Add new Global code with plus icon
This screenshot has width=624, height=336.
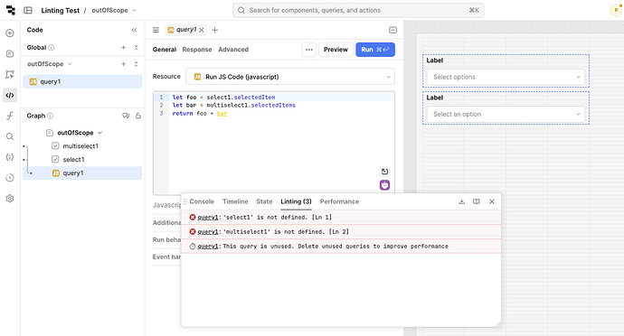123,47
